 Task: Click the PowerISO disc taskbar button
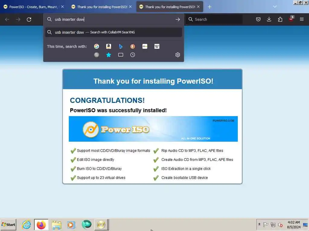point(101,224)
